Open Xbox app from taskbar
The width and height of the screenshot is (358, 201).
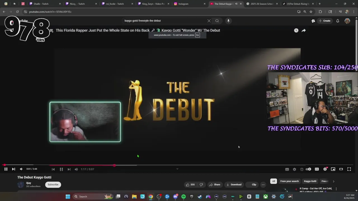[265, 197]
